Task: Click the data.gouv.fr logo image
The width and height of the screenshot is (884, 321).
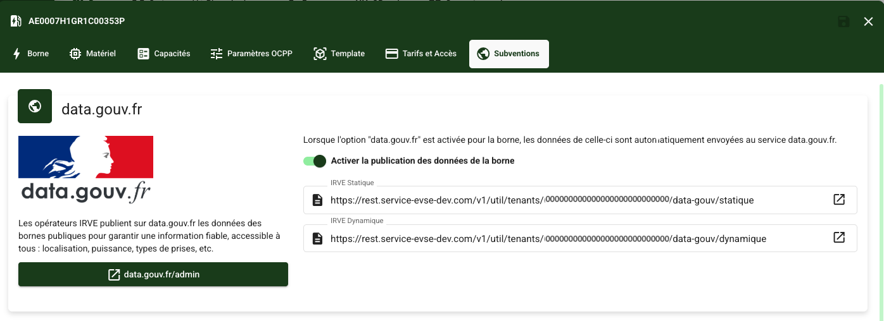Action: 86,169
